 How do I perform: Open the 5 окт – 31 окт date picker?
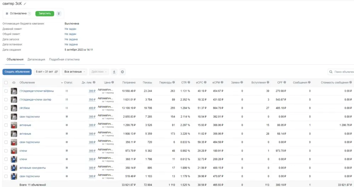point(47,72)
